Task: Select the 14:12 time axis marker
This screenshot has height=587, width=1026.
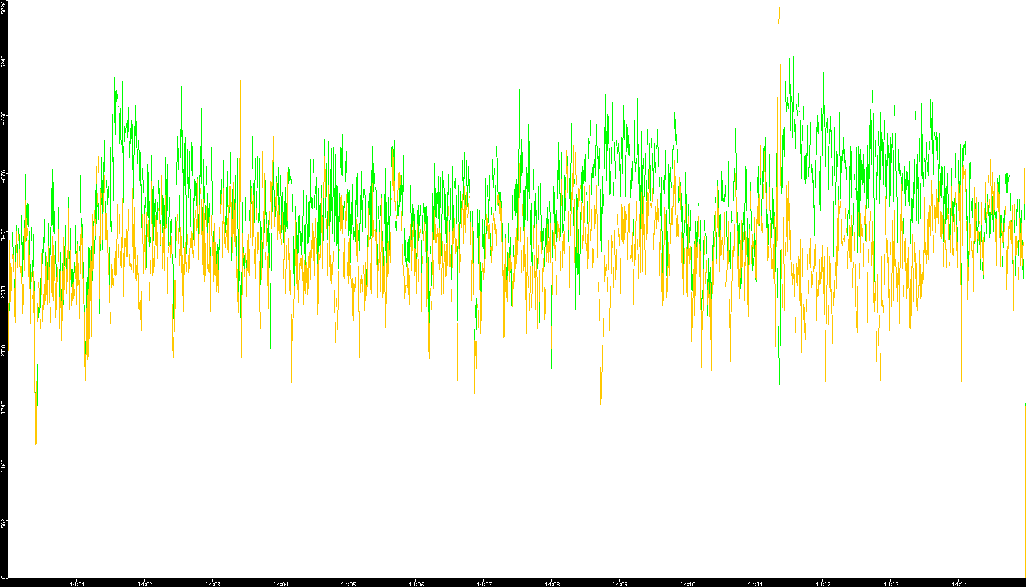Action: pyautogui.click(x=823, y=584)
